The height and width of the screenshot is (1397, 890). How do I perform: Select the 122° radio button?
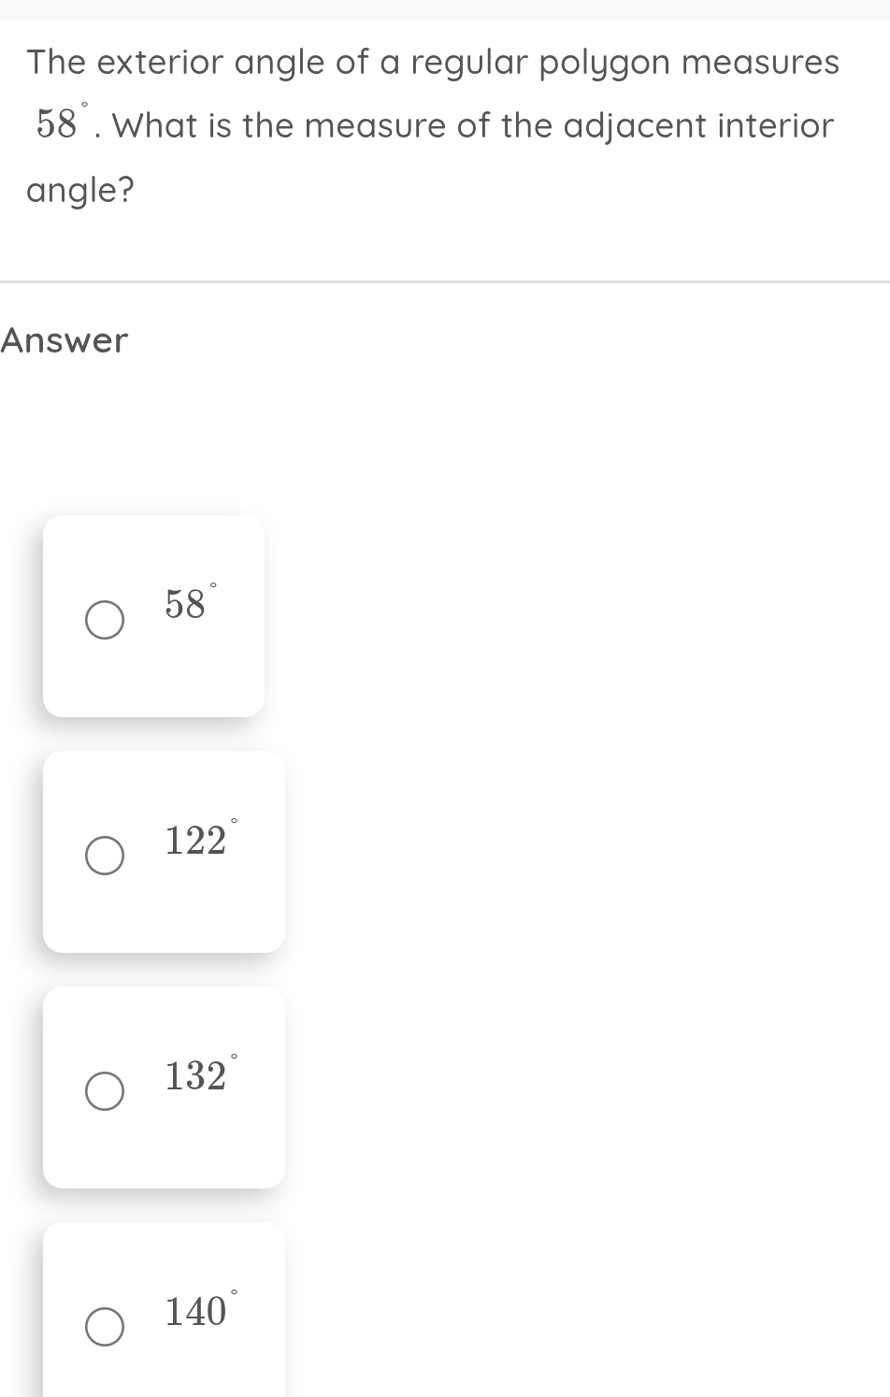[x=105, y=857]
